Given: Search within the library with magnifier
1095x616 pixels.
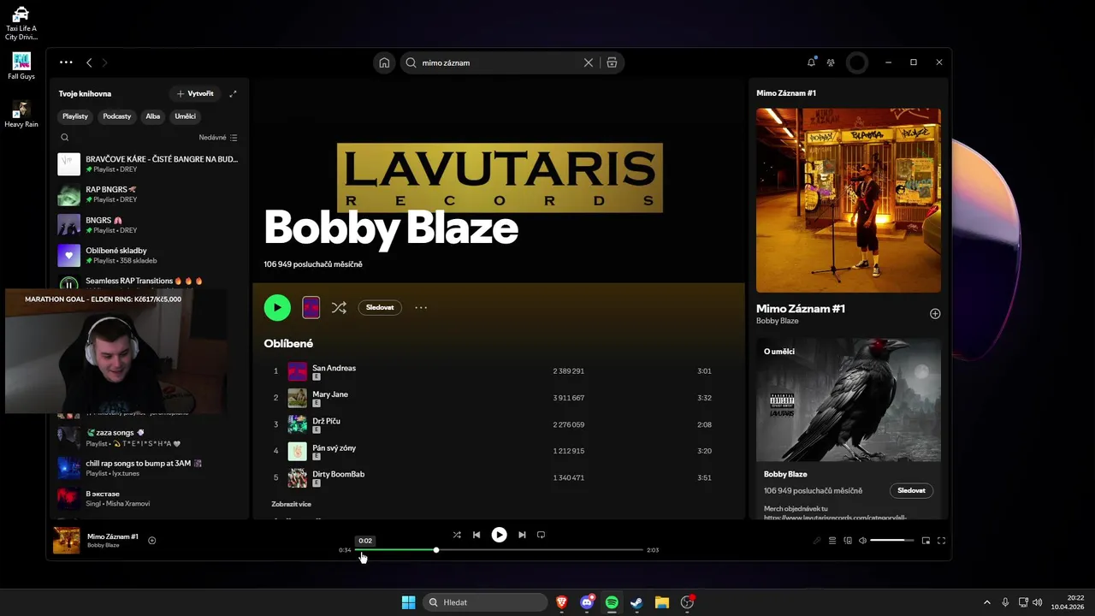Looking at the screenshot, I should click(x=64, y=137).
